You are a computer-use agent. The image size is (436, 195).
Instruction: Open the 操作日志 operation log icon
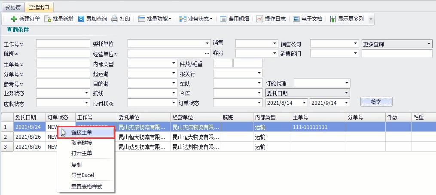[259, 19]
